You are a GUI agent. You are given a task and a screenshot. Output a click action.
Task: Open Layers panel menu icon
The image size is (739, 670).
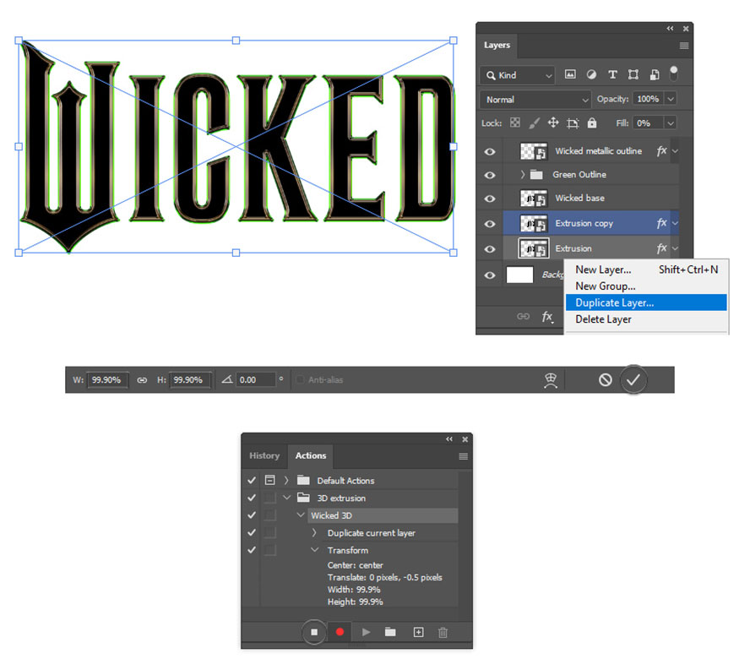coord(684,46)
